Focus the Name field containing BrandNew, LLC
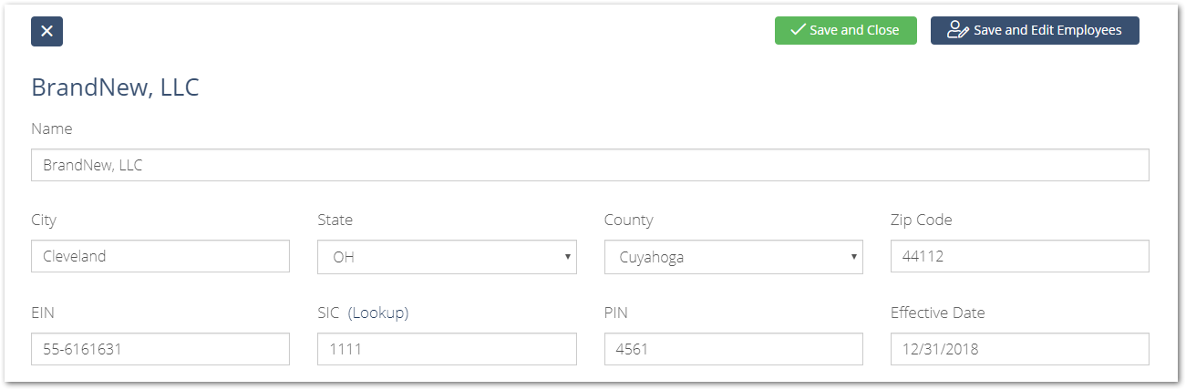This screenshot has height=390, width=1186. (x=590, y=165)
